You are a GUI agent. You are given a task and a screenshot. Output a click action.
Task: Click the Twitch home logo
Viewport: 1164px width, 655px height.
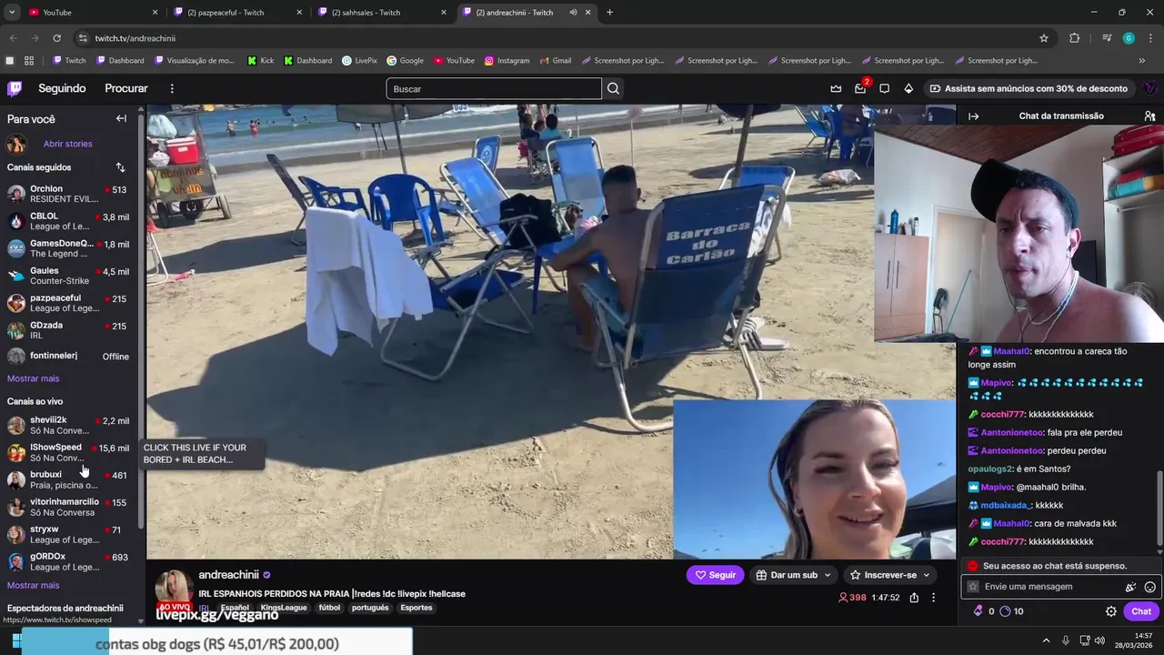(15, 88)
